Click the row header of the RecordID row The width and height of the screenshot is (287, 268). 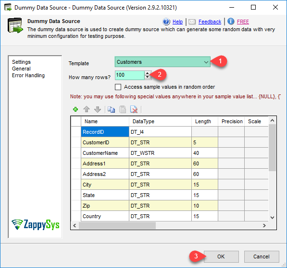click(76, 132)
